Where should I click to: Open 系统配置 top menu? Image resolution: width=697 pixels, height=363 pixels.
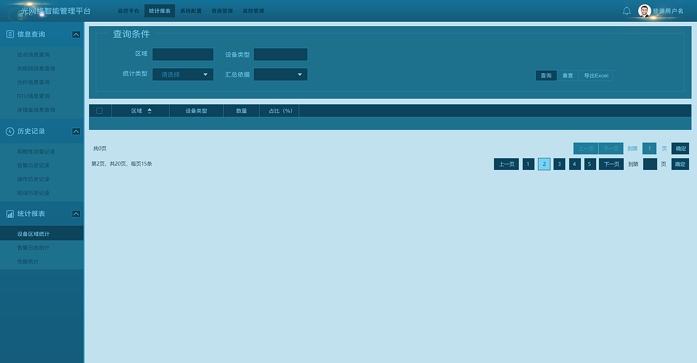coord(191,11)
